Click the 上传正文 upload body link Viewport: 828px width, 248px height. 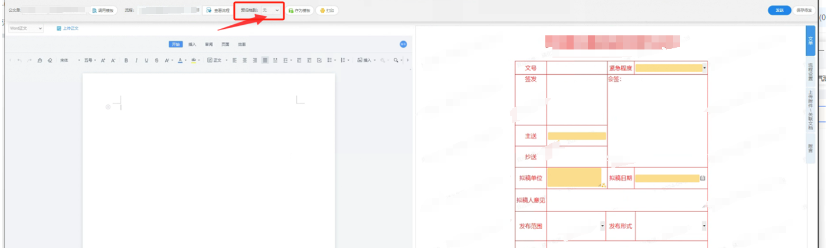coord(68,28)
